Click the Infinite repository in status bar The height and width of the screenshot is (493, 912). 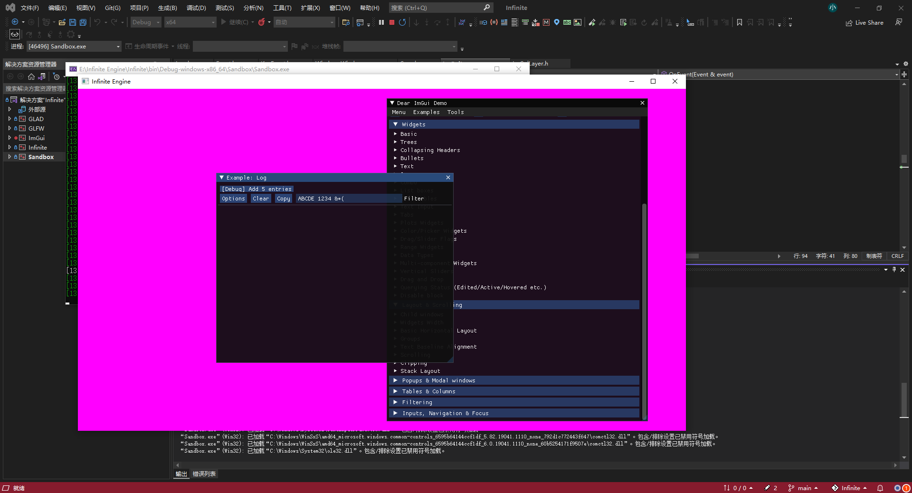[849, 488]
